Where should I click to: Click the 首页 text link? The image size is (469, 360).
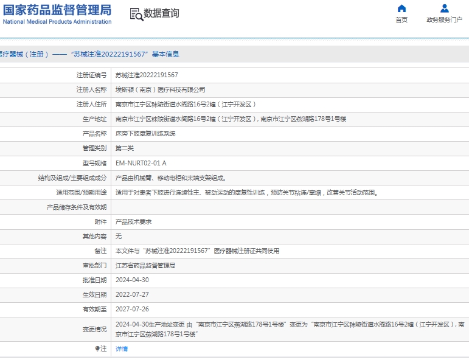coord(401,19)
